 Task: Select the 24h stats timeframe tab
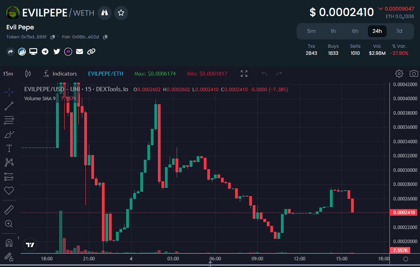[377, 31]
